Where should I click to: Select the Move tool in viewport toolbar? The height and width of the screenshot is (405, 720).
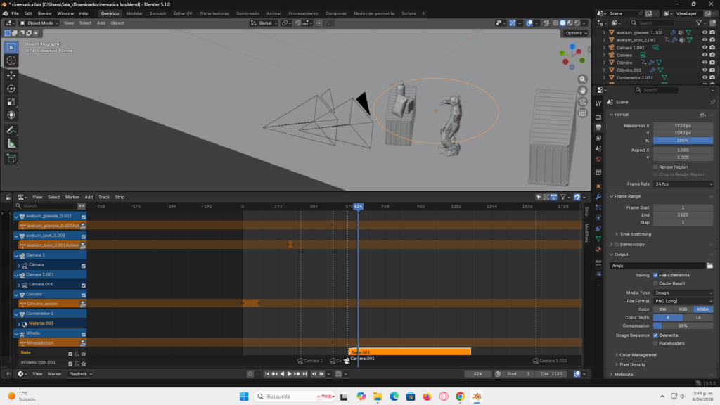coord(11,75)
